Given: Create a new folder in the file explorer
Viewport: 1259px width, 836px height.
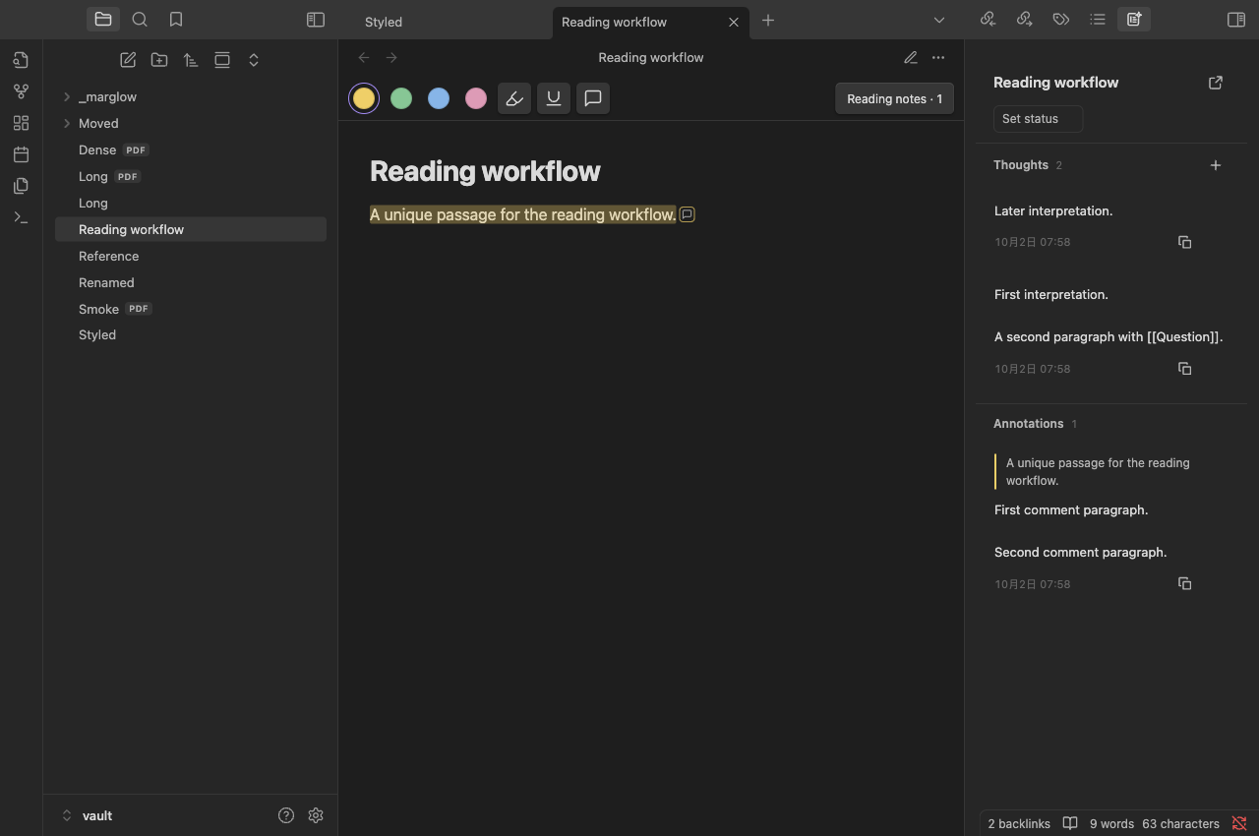Looking at the screenshot, I should pos(159,60).
